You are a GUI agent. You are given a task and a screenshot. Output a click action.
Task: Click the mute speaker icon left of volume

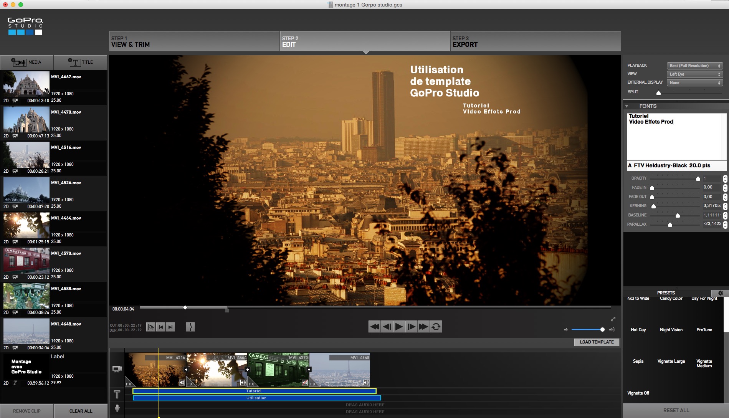click(x=565, y=330)
